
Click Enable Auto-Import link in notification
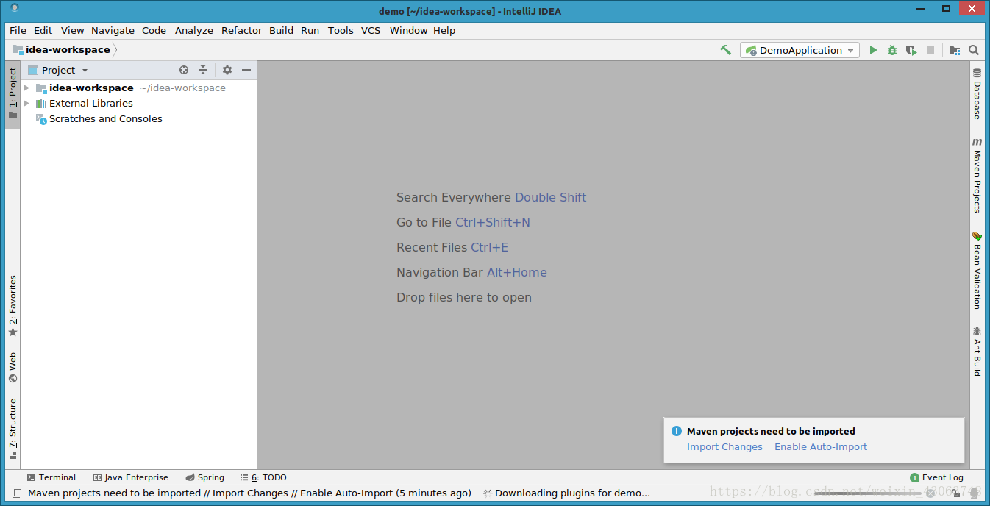pos(821,446)
